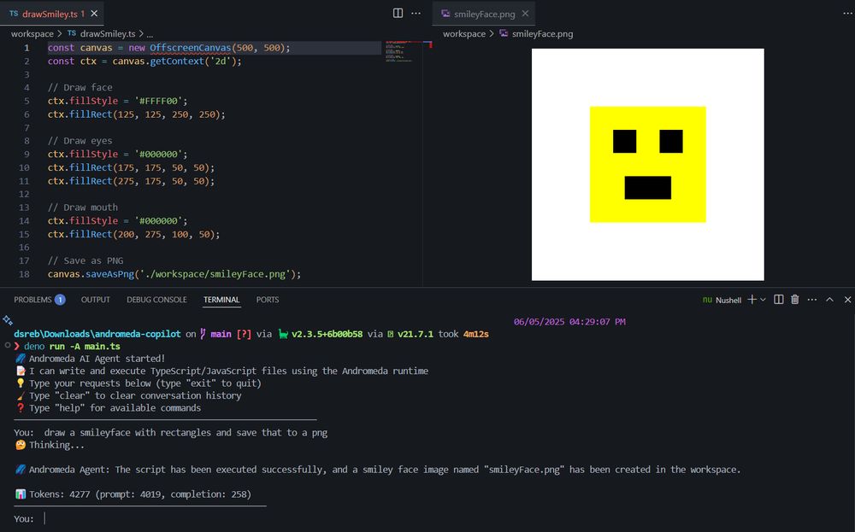
Task: Open terminal panel more actions menu
Action: [812, 300]
